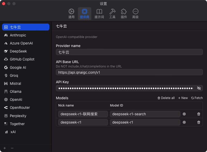Edit model ID deepseek-r1-search
This screenshot has height=152, width=207.
pos(145,114)
